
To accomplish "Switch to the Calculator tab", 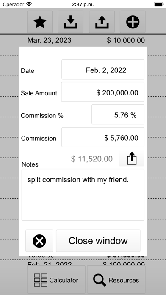I will (56, 280).
